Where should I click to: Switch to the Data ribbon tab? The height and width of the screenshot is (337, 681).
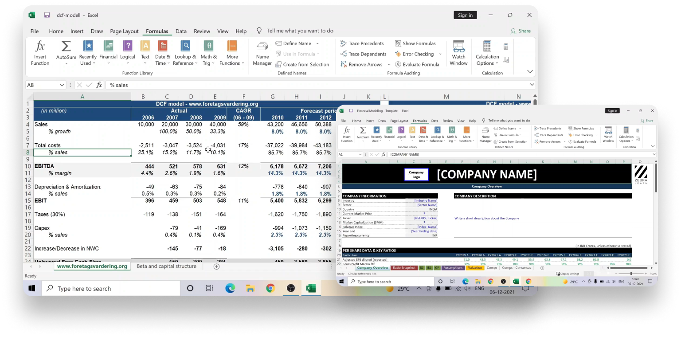coord(181,31)
